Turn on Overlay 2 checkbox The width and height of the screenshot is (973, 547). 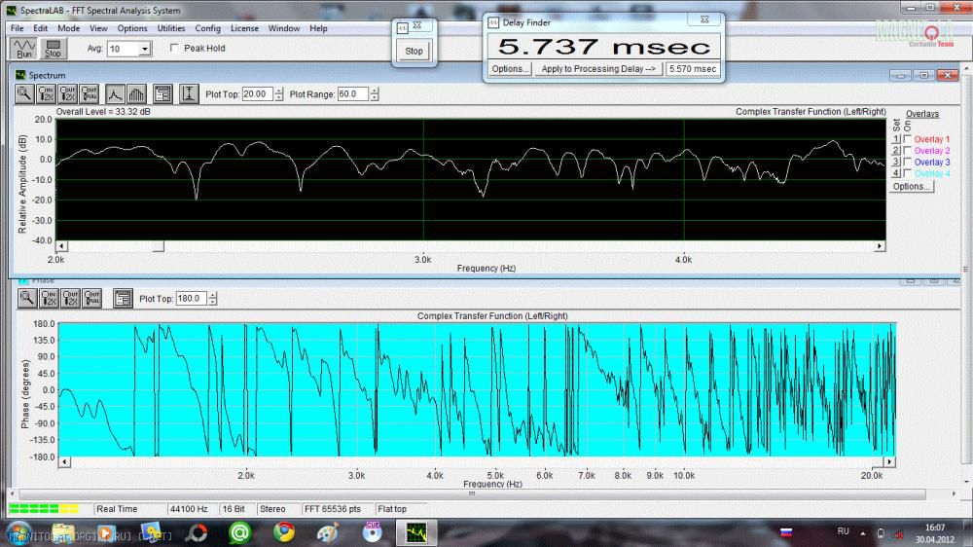tap(907, 150)
